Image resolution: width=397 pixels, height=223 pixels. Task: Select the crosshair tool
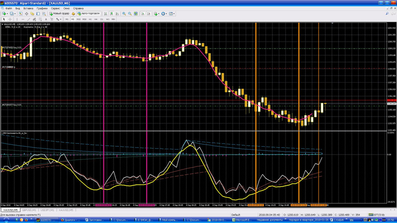point(10,19)
